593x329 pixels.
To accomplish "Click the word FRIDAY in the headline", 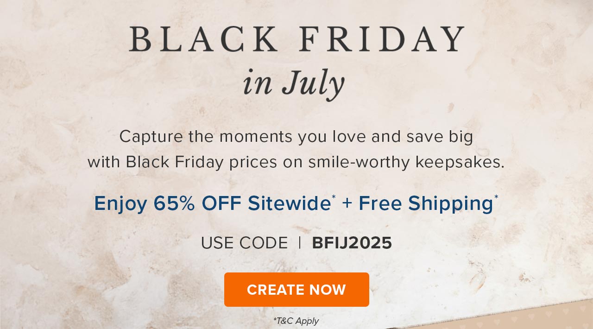I will pos(382,39).
